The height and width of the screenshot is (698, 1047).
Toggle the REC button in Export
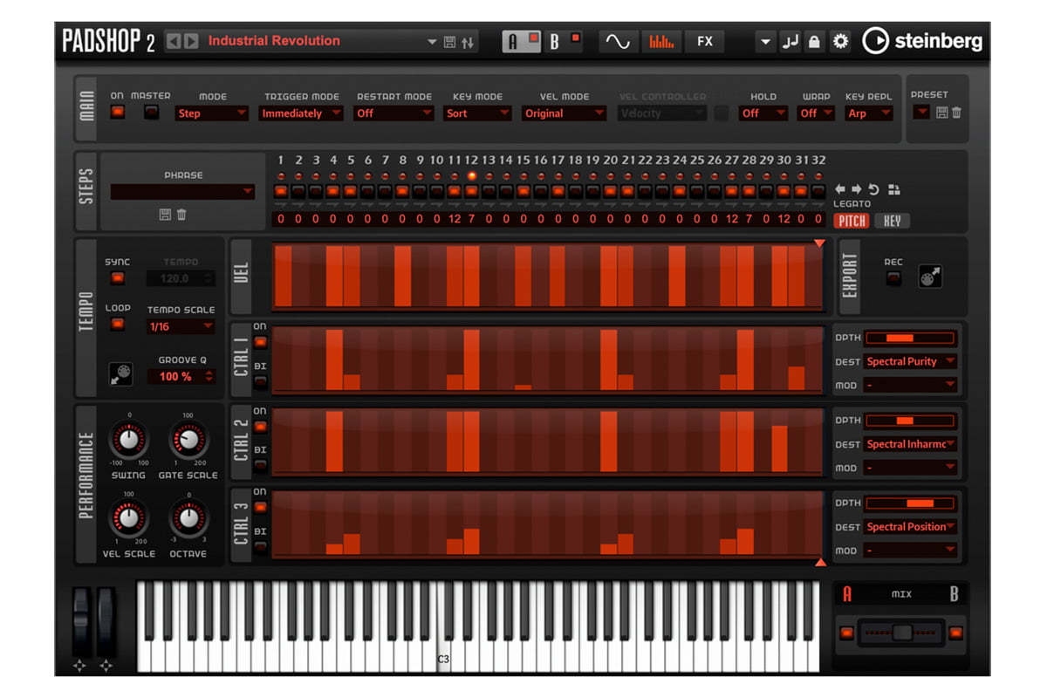click(893, 278)
